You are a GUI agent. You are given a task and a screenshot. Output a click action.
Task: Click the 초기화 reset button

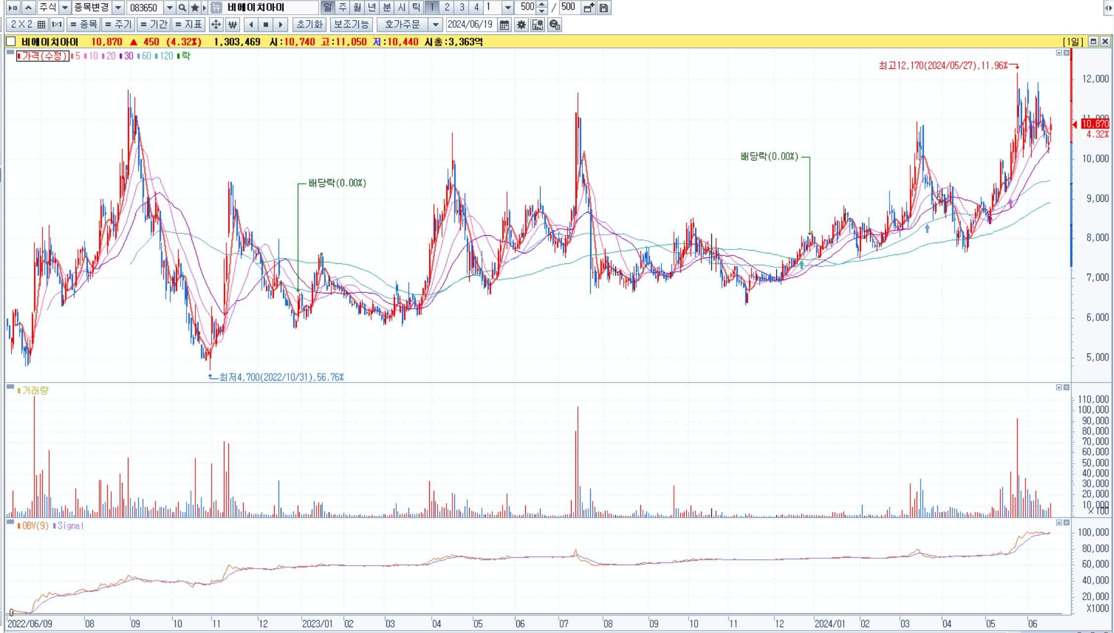click(x=310, y=25)
